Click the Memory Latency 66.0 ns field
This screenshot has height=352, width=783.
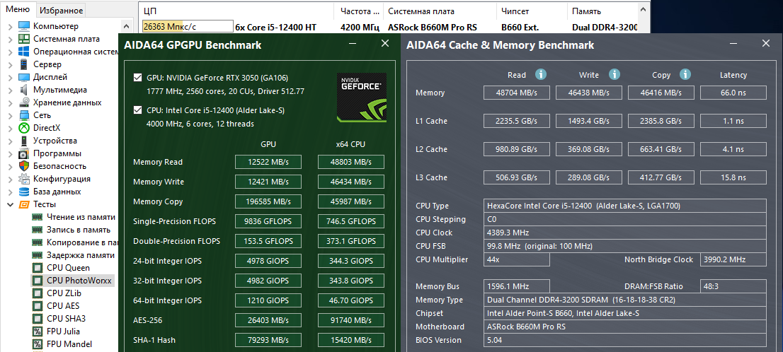[x=733, y=93]
